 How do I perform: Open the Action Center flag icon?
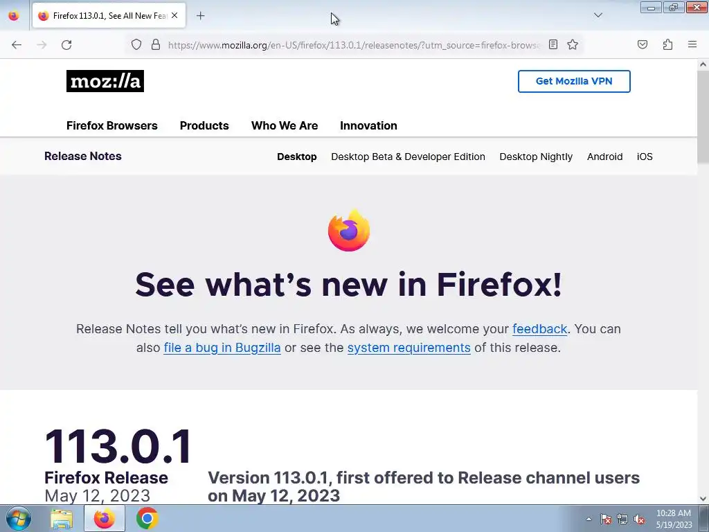click(x=605, y=519)
